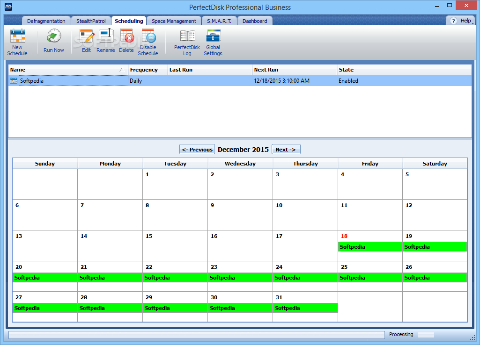Select the Softpedia entry on Wednesday the 30th

pyautogui.click(x=240, y=308)
